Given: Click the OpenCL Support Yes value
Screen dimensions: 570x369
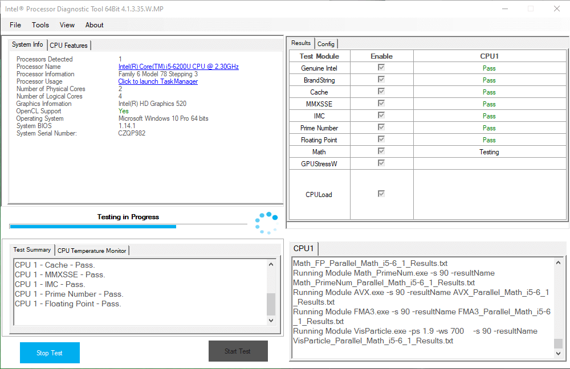Looking at the screenshot, I should click(124, 111).
